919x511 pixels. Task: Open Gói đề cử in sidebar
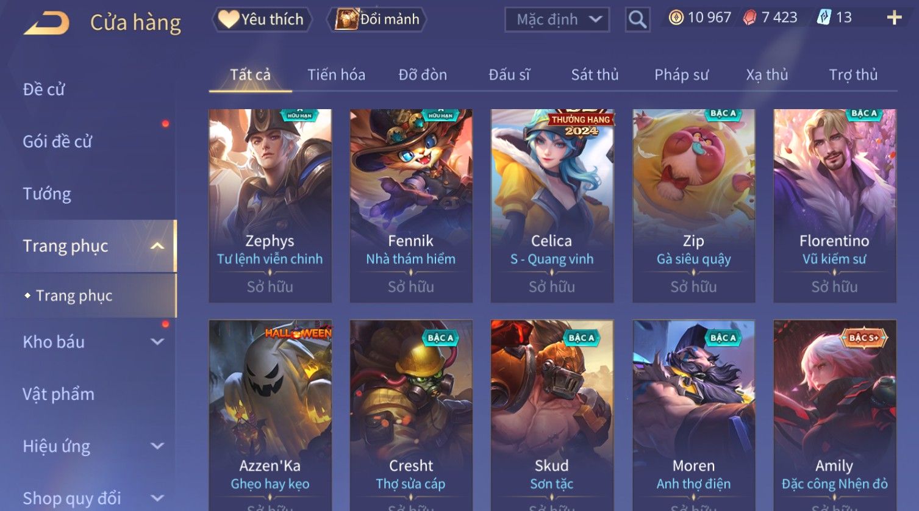point(57,141)
